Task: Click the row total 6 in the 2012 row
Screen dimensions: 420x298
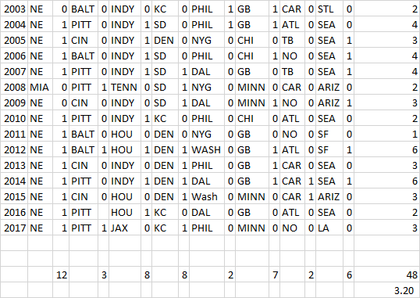Action: (x=386, y=150)
